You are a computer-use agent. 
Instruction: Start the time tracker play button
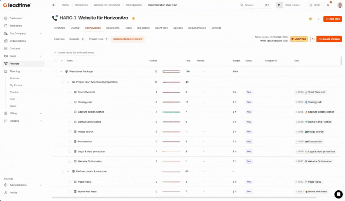pos(279,5)
